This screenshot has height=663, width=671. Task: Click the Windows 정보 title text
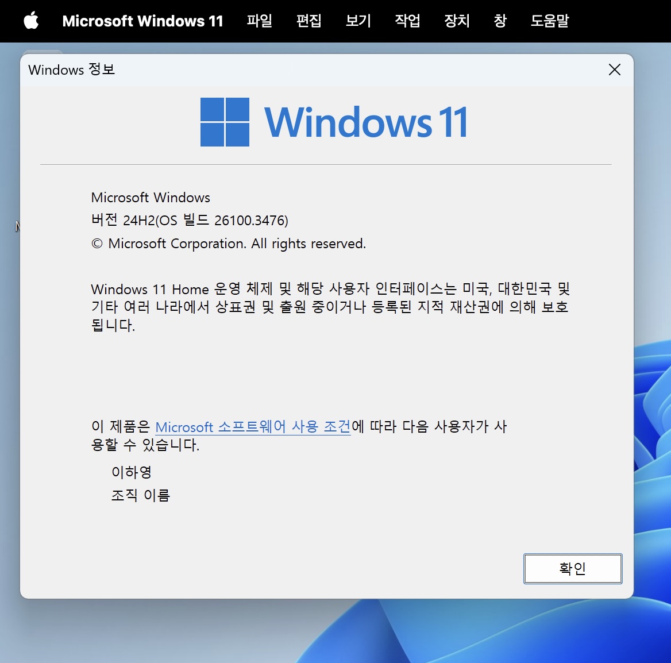click(x=71, y=70)
